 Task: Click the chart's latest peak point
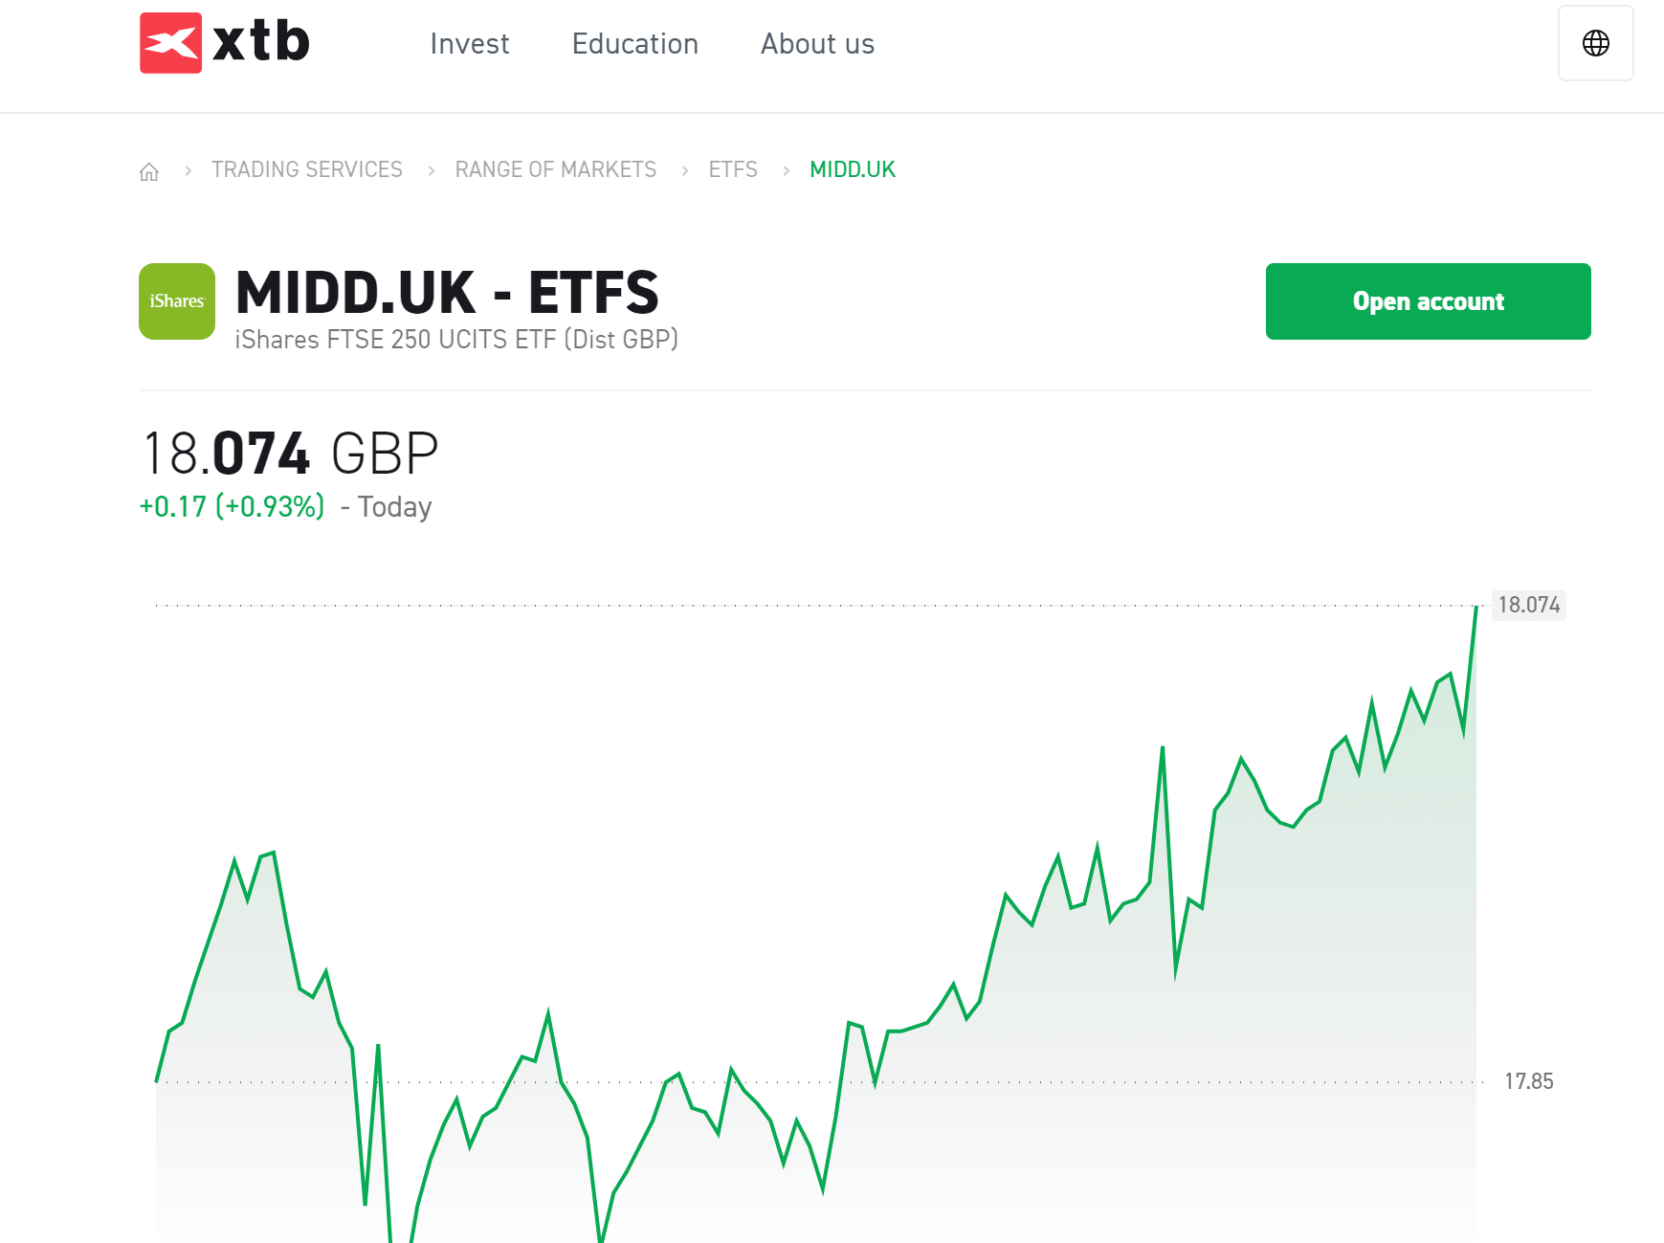click(1476, 608)
